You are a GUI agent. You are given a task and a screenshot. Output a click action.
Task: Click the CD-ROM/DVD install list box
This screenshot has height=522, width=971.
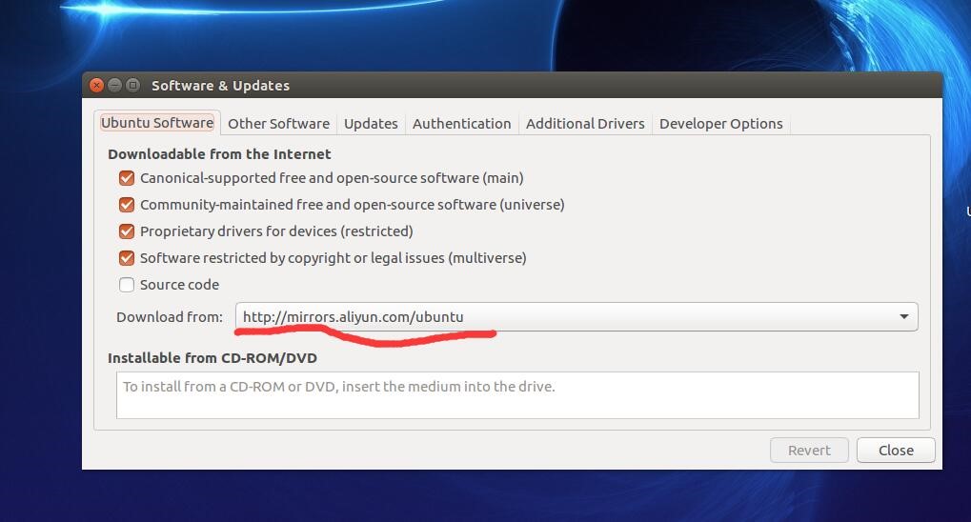517,395
